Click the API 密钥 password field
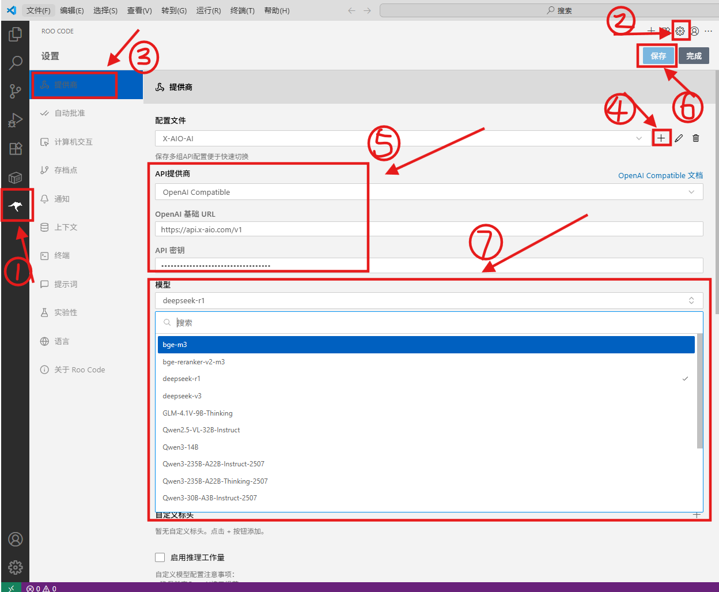 [x=429, y=265]
